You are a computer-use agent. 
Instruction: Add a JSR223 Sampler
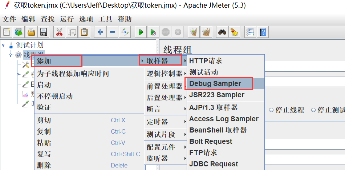point(226,95)
